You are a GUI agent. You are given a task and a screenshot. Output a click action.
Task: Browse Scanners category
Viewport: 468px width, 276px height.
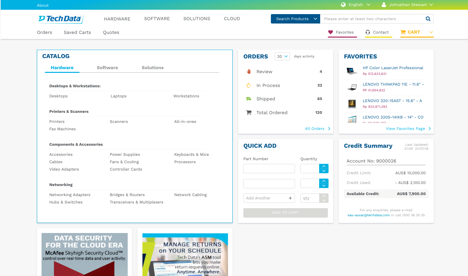pyautogui.click(x=119, y=122)
